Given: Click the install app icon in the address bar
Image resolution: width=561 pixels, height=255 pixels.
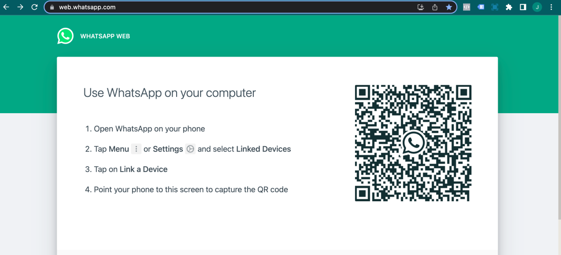Looking at the screenshot, I should point(421,7).
